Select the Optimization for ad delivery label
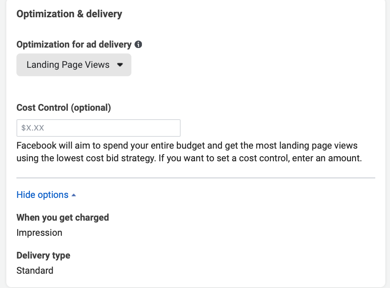This screenshot has width=390, height=288. click(74, 44)
